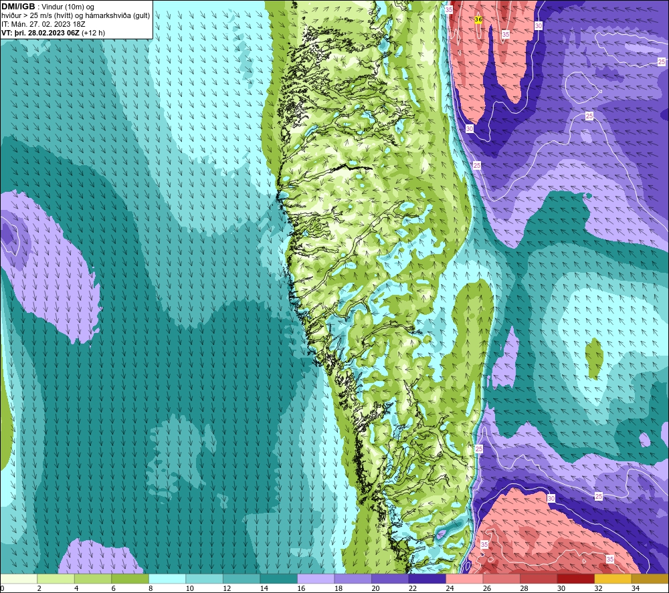Click the 'DMI/IGB : Vindur (10m) og' title line

coord(47,7)
